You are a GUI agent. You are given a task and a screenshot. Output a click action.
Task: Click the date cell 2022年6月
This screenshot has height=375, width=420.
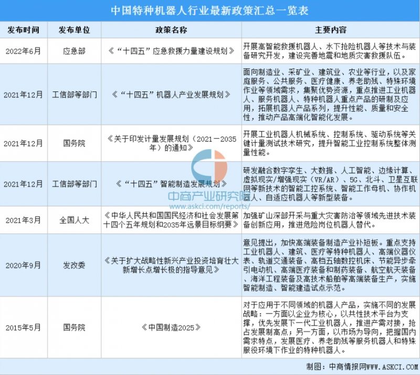click(23, 51)
